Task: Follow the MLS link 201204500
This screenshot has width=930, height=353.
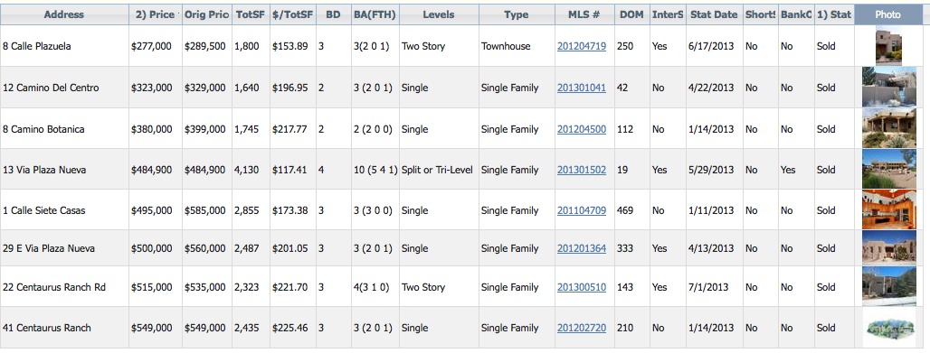Action: coord(581,129)
